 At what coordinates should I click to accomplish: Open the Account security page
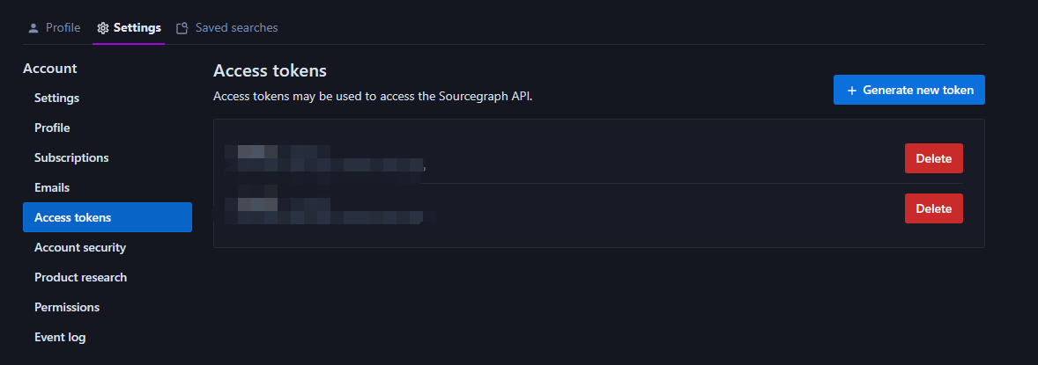click(x=80, y=247)
